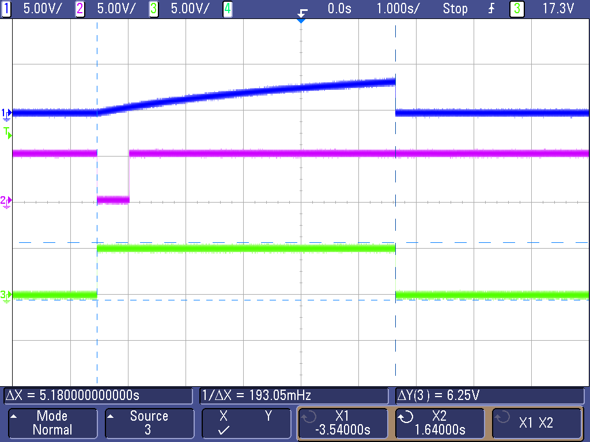Click the trigger time reference marker
The image size is (590, 442).
(x=301, y=18)
